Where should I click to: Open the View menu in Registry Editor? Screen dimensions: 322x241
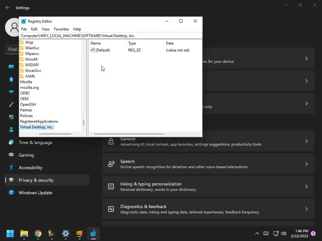[x=46, y=29]
